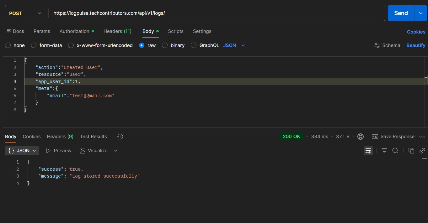Screen dimensions: 428x223
Task: View request history via the clock icon
Action: [120, 136]
